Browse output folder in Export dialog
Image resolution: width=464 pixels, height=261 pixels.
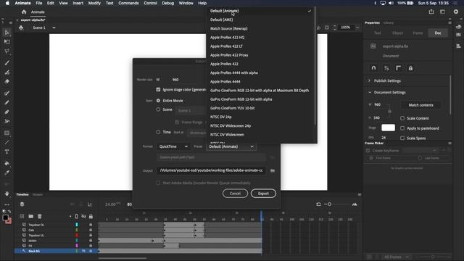point(273,170)
